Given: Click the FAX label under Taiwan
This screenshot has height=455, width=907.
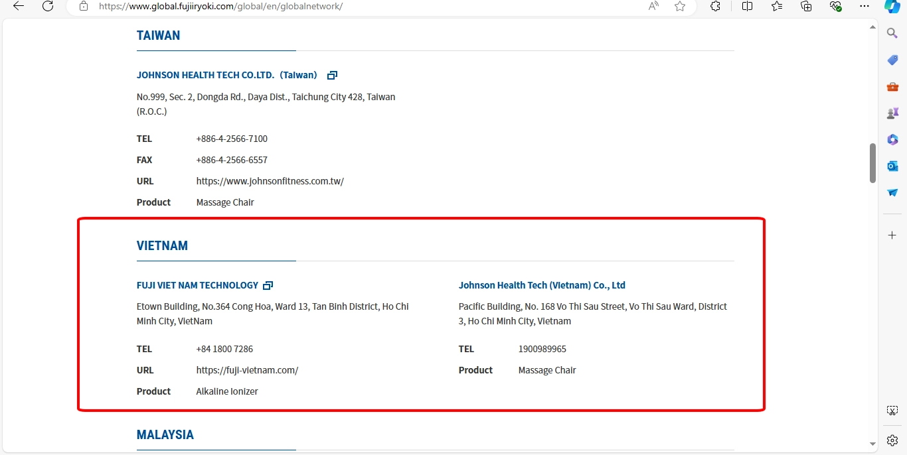Looking at the screenshot, I should pos(145,160).
